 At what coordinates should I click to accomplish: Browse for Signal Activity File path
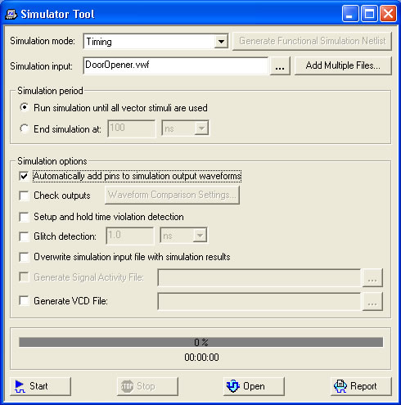[372, 277]
